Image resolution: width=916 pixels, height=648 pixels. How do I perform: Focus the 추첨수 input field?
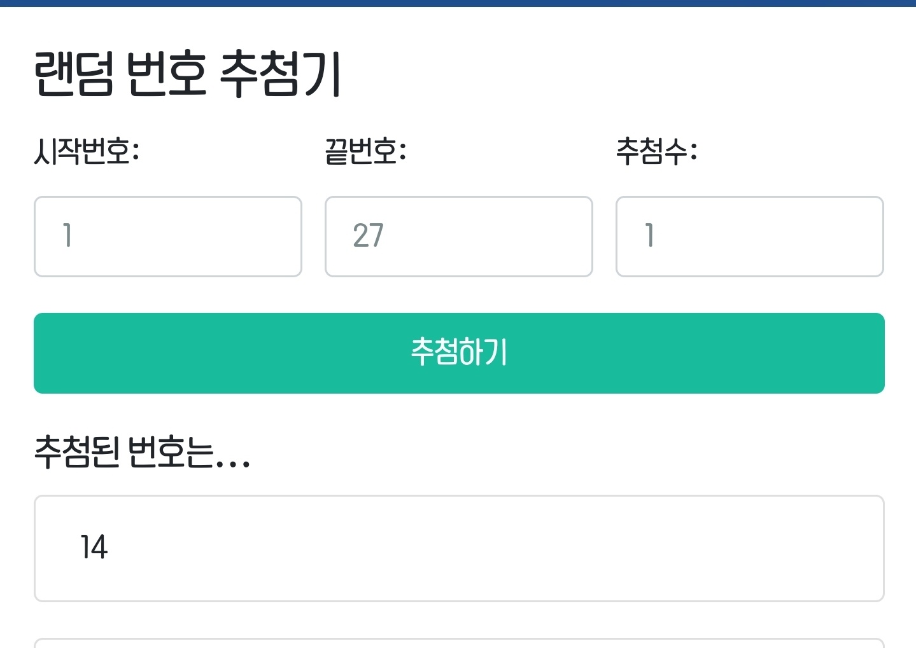(x=749, y=237)
